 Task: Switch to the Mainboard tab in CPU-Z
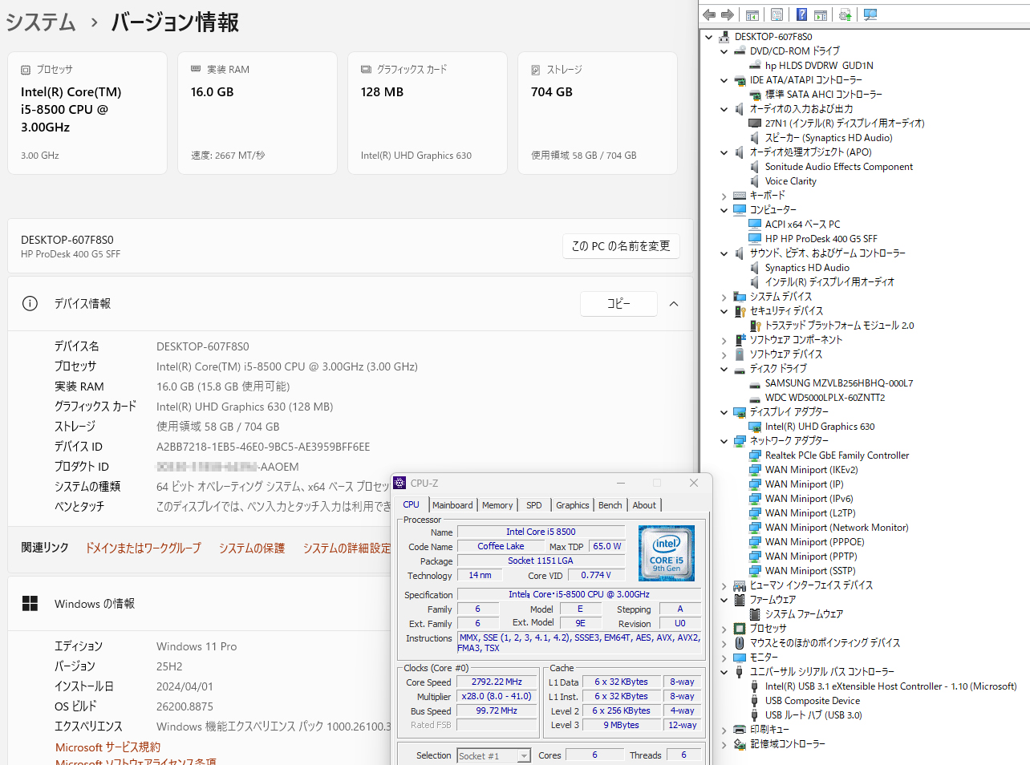[x=452, y=505]
